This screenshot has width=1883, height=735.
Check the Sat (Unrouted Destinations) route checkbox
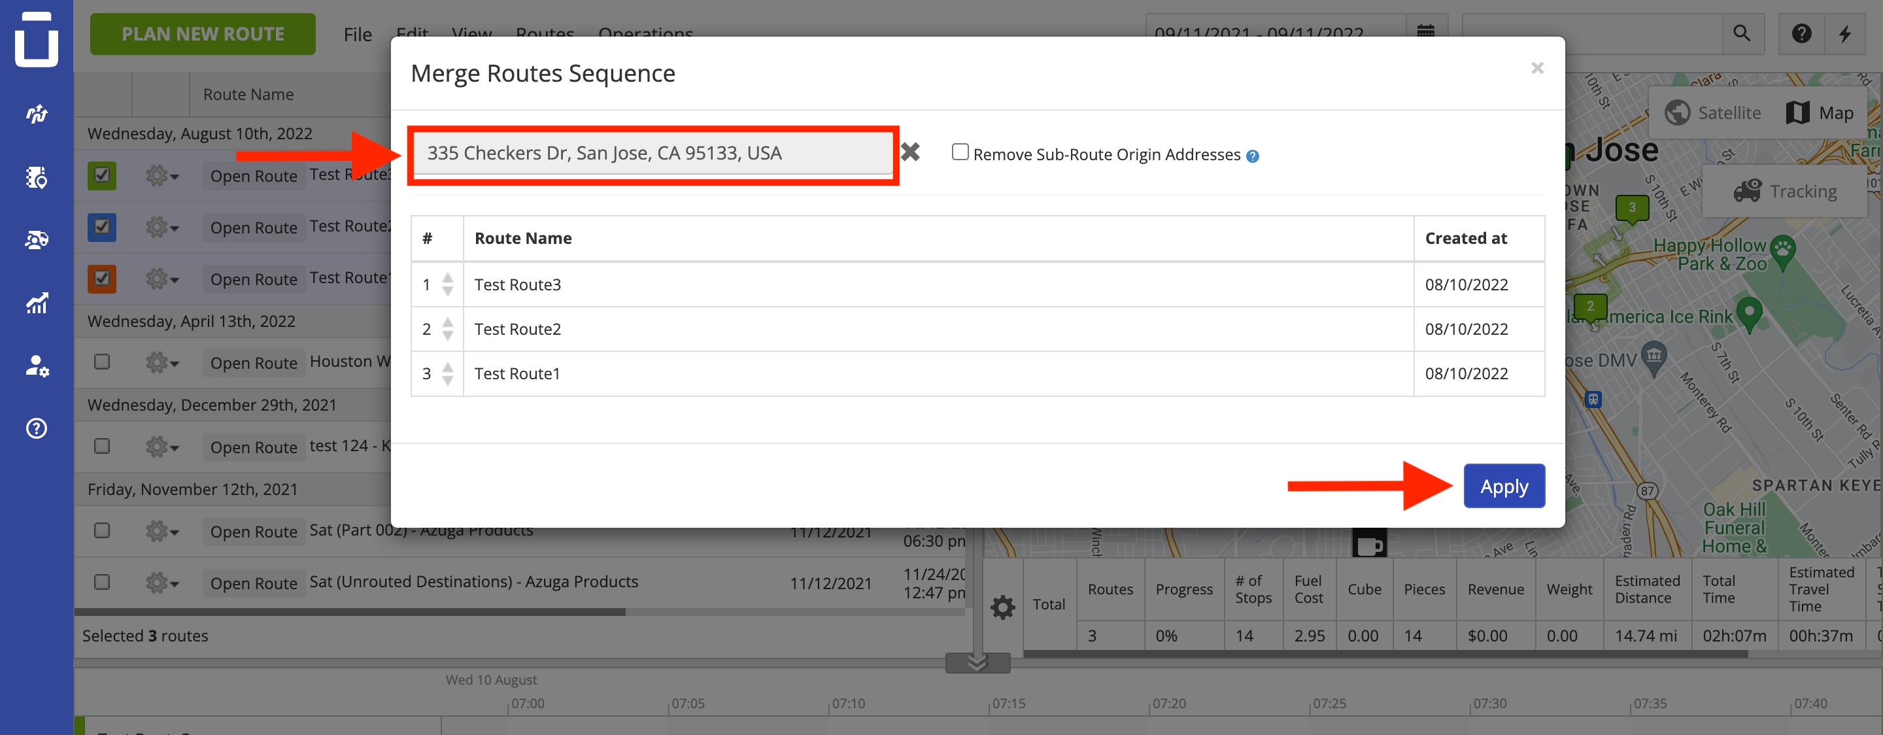pyautogui.click(x=103, y=582)
